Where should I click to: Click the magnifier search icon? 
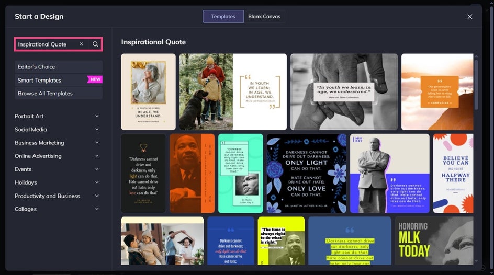click(x=95, y=44)
